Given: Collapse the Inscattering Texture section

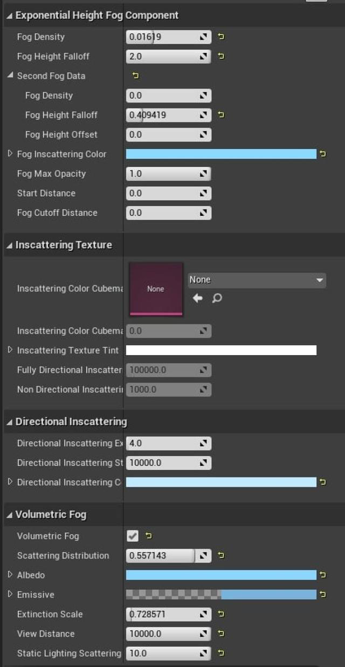Looking at the screenshot, I should 9,246.
